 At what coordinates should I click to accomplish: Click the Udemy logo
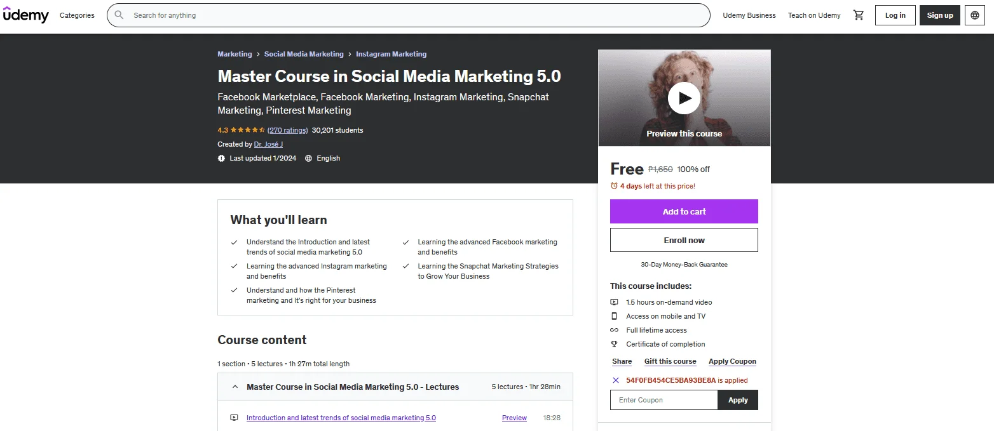click(25, 15)
